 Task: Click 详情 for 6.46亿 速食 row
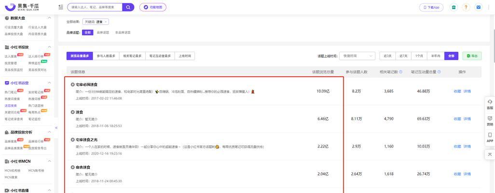[467, 119]
